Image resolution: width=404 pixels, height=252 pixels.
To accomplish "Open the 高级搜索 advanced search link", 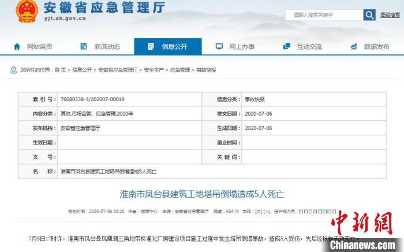I will (x=388, y=15).
